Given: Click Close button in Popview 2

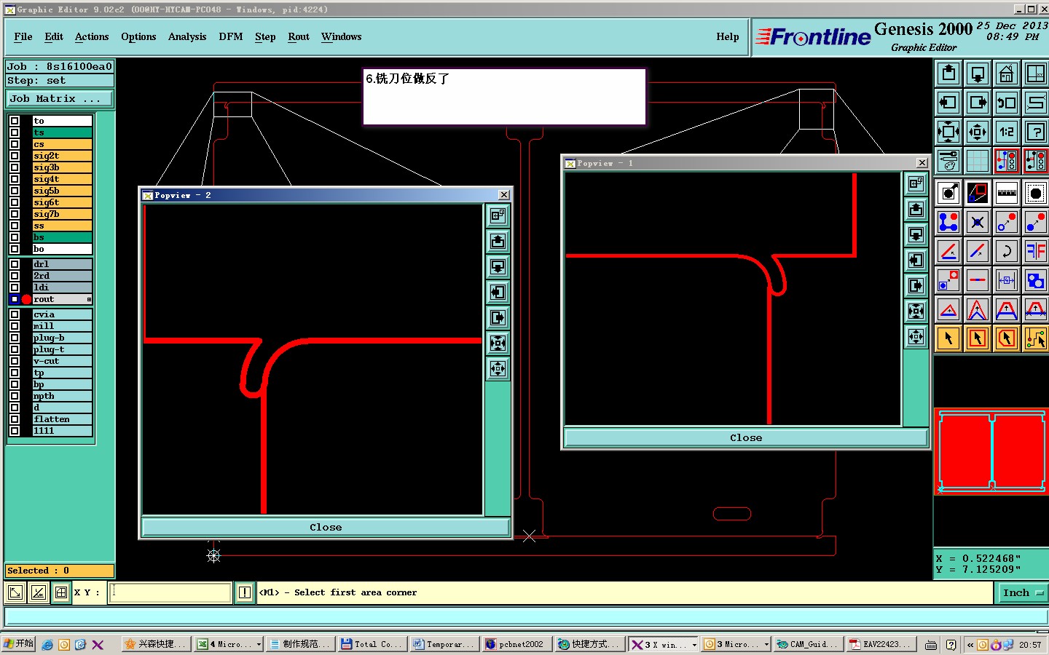Looking at the screenshot, I should coord(326,527).
